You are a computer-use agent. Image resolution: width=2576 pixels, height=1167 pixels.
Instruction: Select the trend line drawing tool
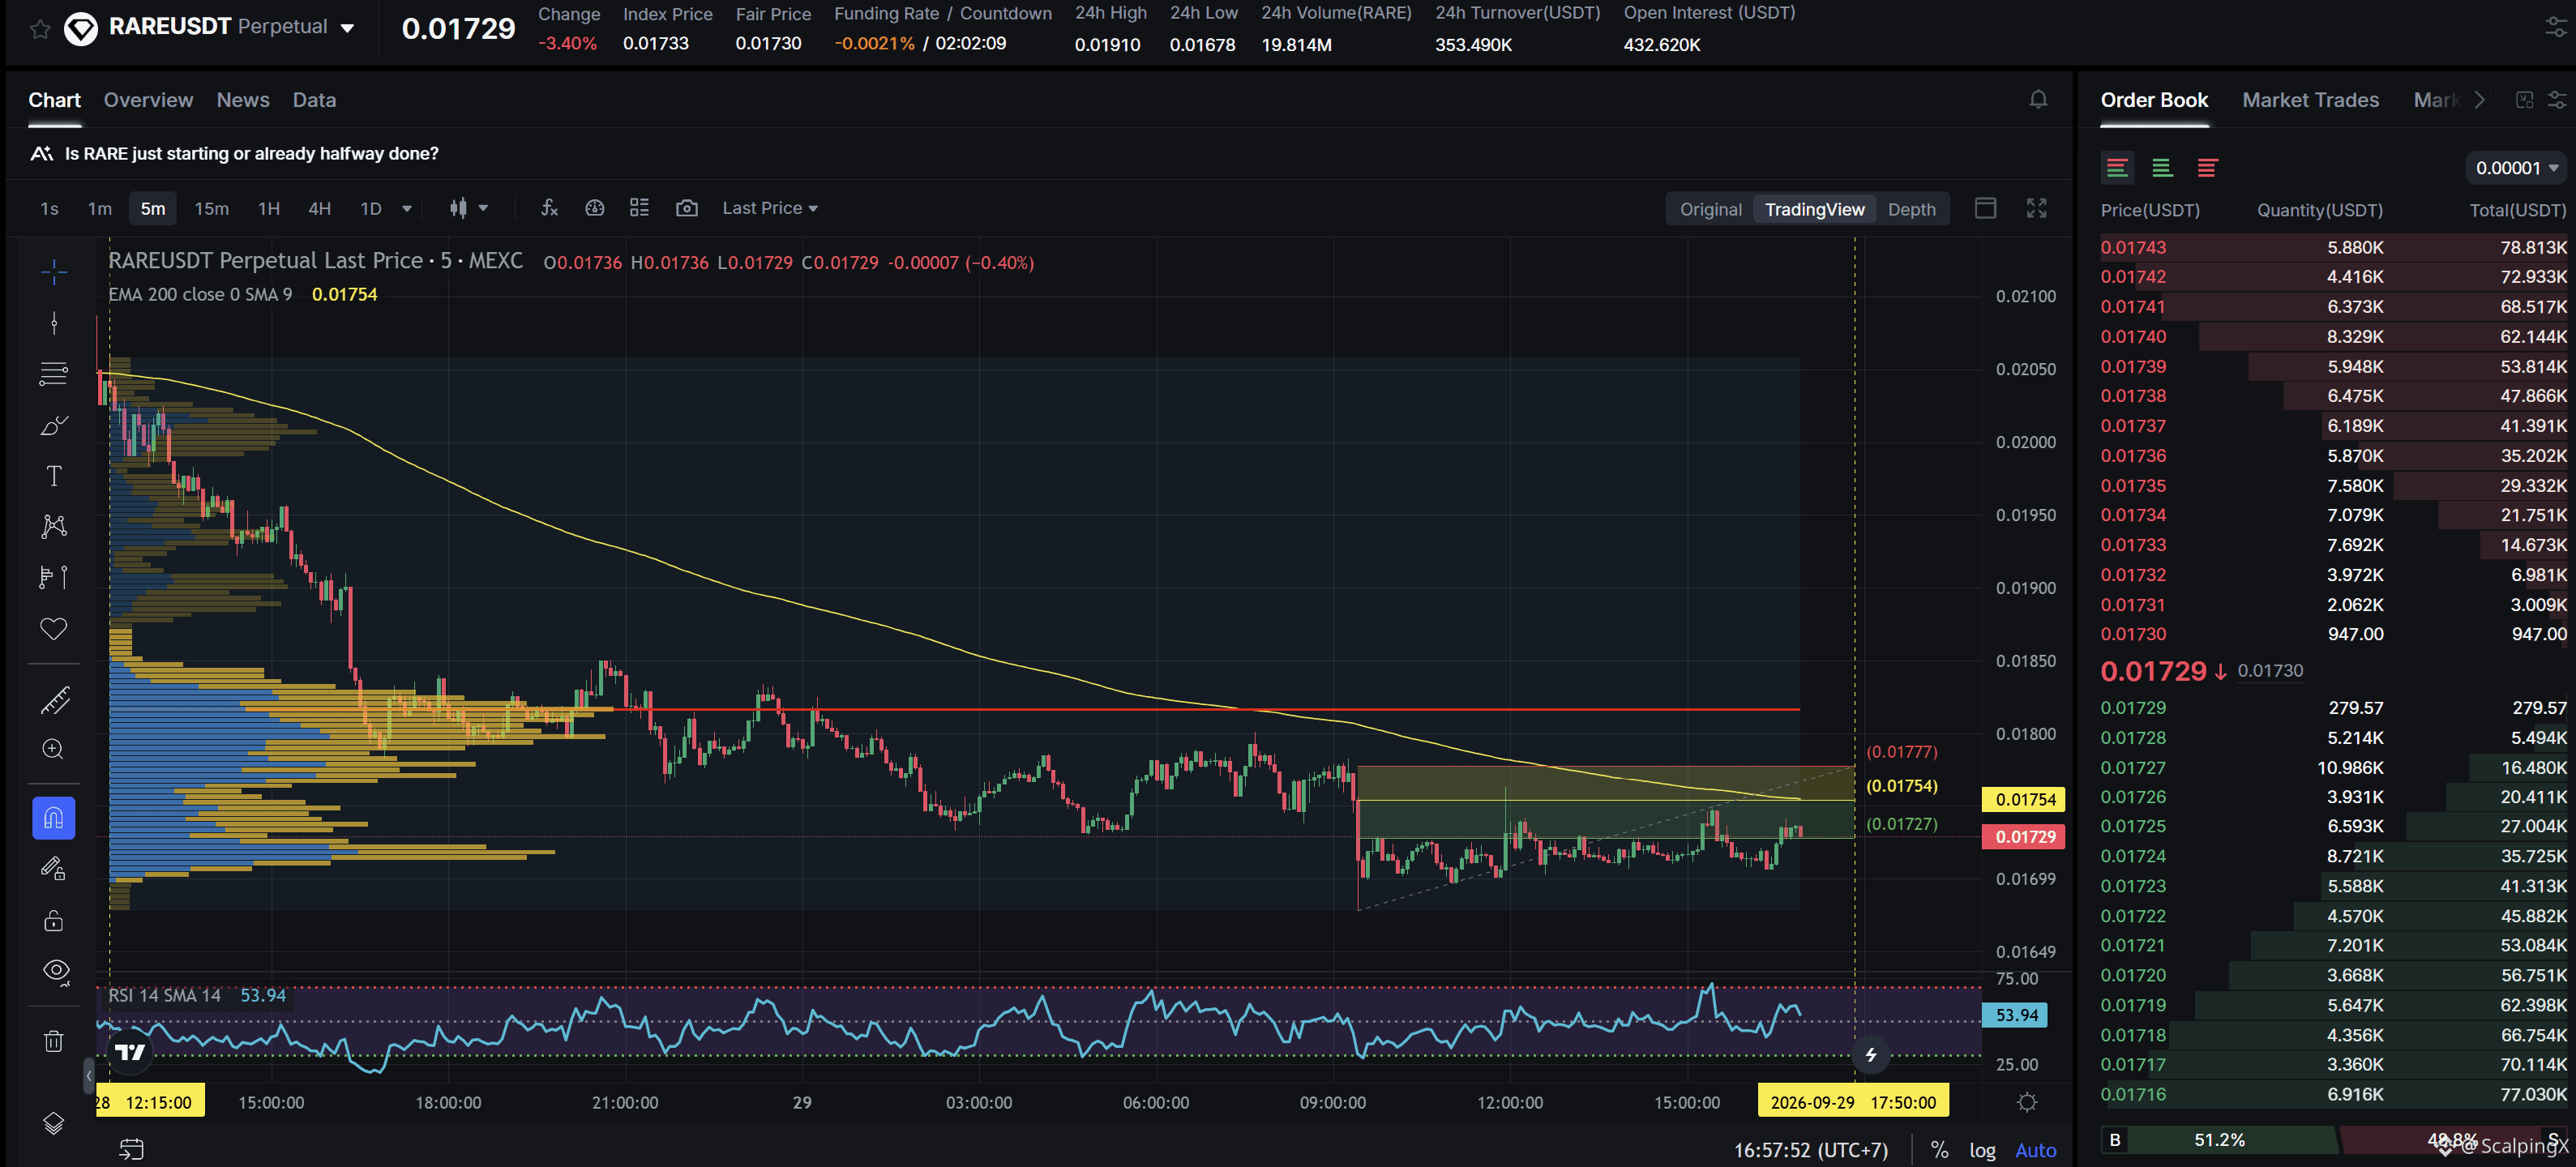click(x=54, y=322)
